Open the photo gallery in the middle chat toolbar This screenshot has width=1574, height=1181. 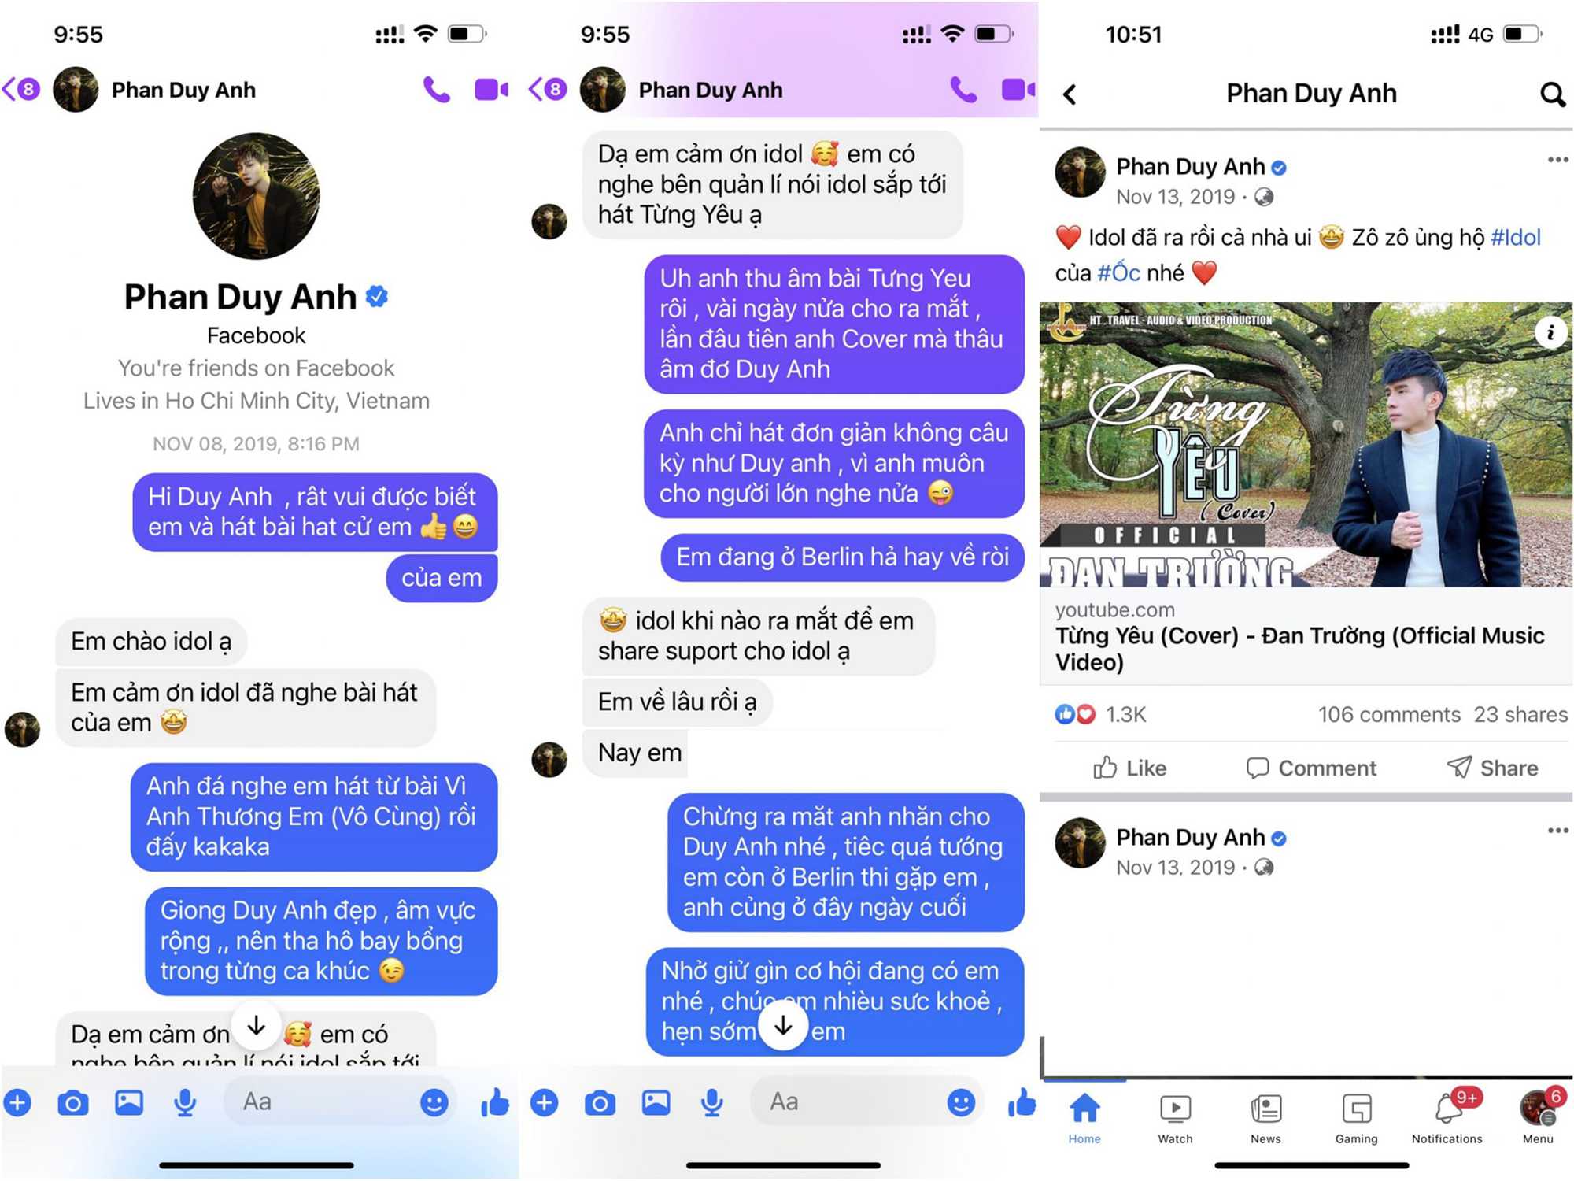click(656, 1103)
